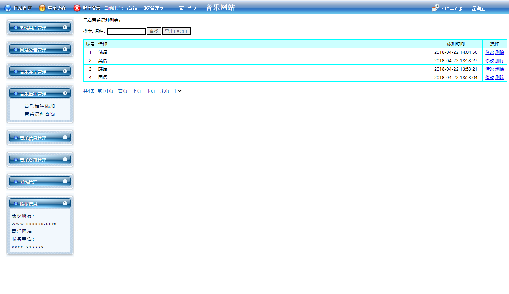Click the 语种 column header
This screenshot has height=294, width=509.
(263, 44)
